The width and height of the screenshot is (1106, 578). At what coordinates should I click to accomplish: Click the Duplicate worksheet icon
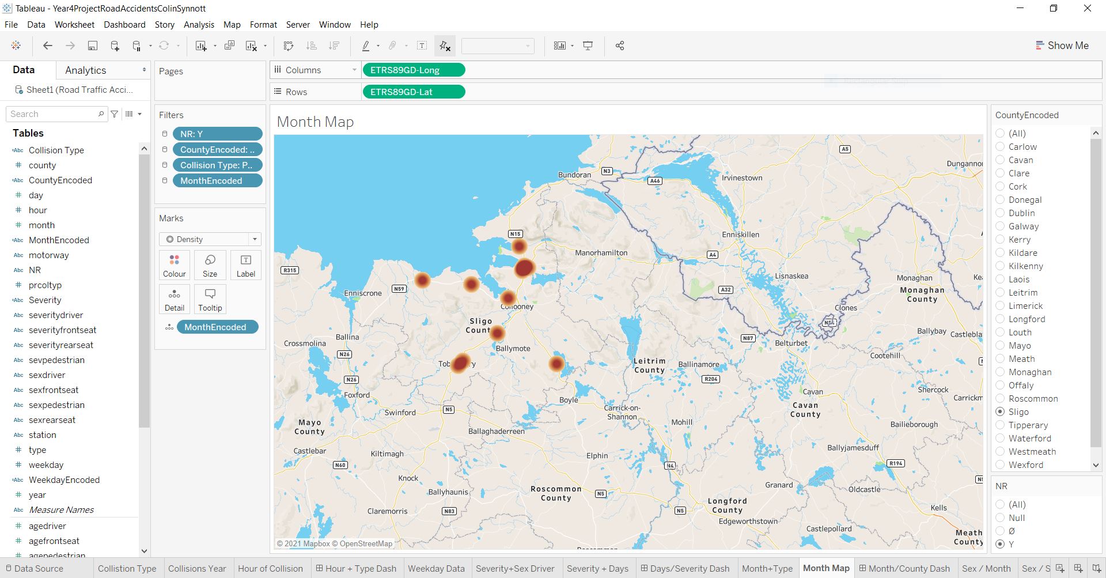229,46
